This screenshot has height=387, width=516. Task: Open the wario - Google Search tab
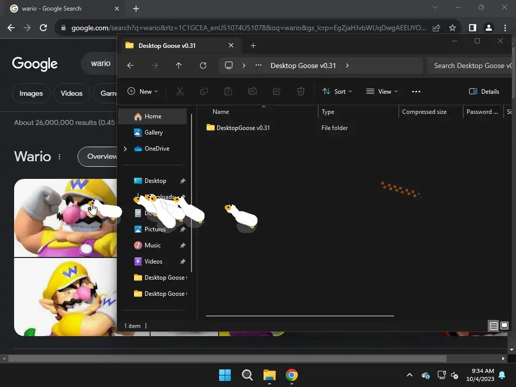click(x=64, y=9)
